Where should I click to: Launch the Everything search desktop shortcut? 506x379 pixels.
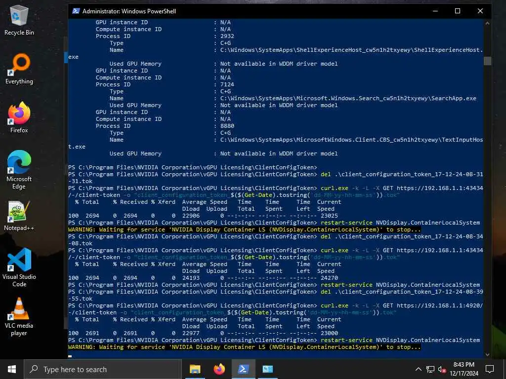click(19, 69)
